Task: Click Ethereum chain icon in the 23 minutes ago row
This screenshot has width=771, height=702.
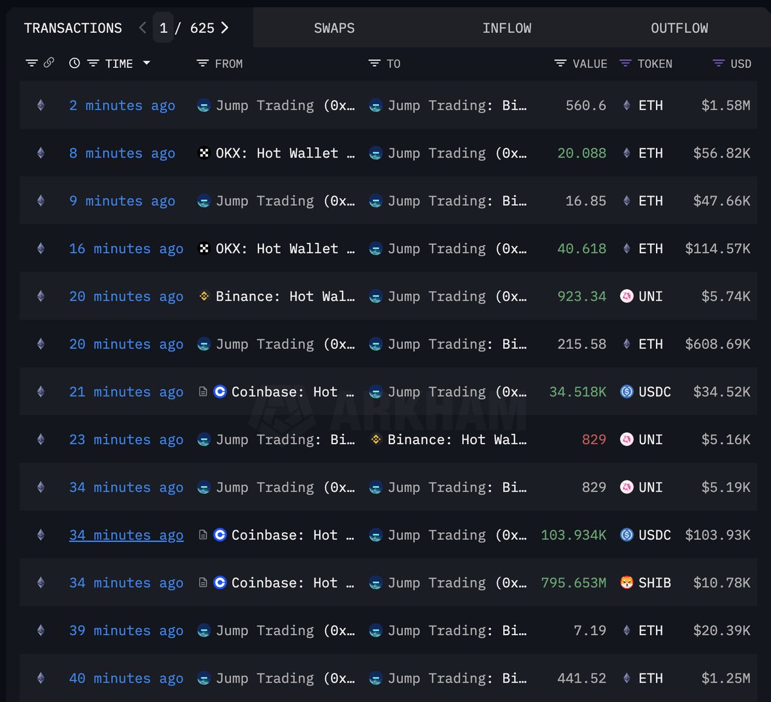Action: click(x=41, y=440)
